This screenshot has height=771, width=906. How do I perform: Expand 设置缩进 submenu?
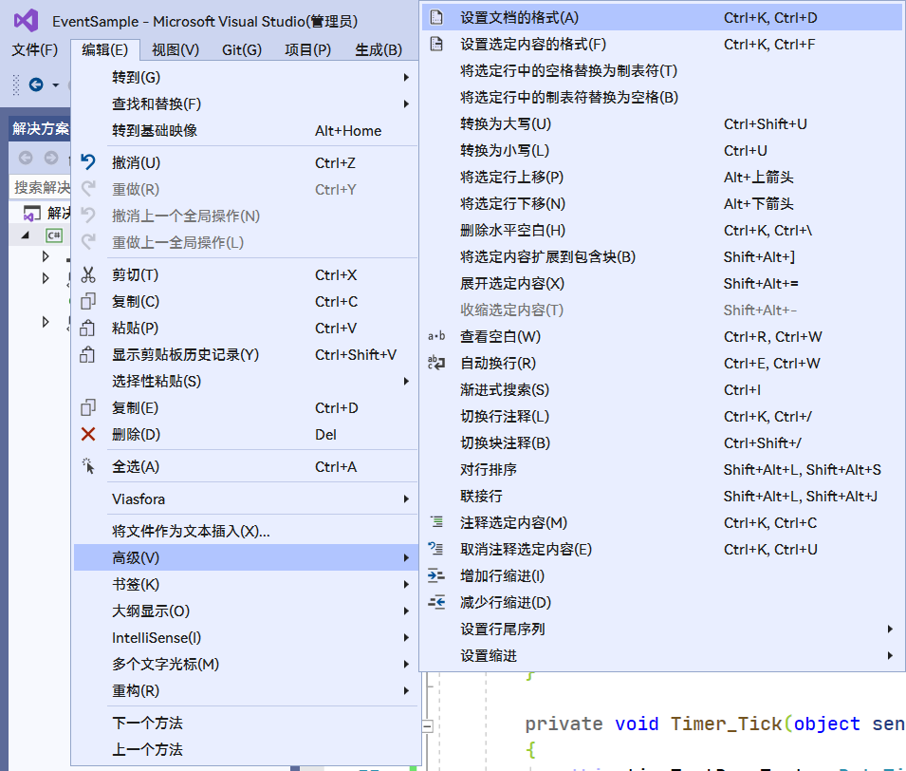point(661,655)
